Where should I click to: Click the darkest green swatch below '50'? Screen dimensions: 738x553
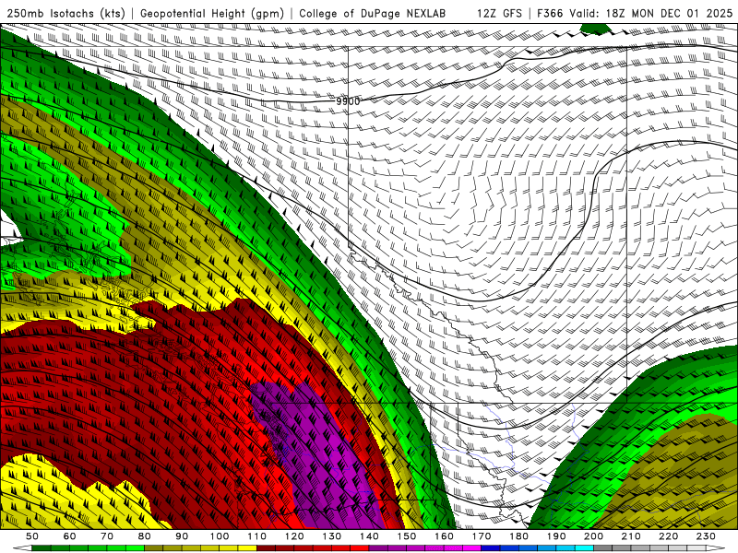coord(42,548)
